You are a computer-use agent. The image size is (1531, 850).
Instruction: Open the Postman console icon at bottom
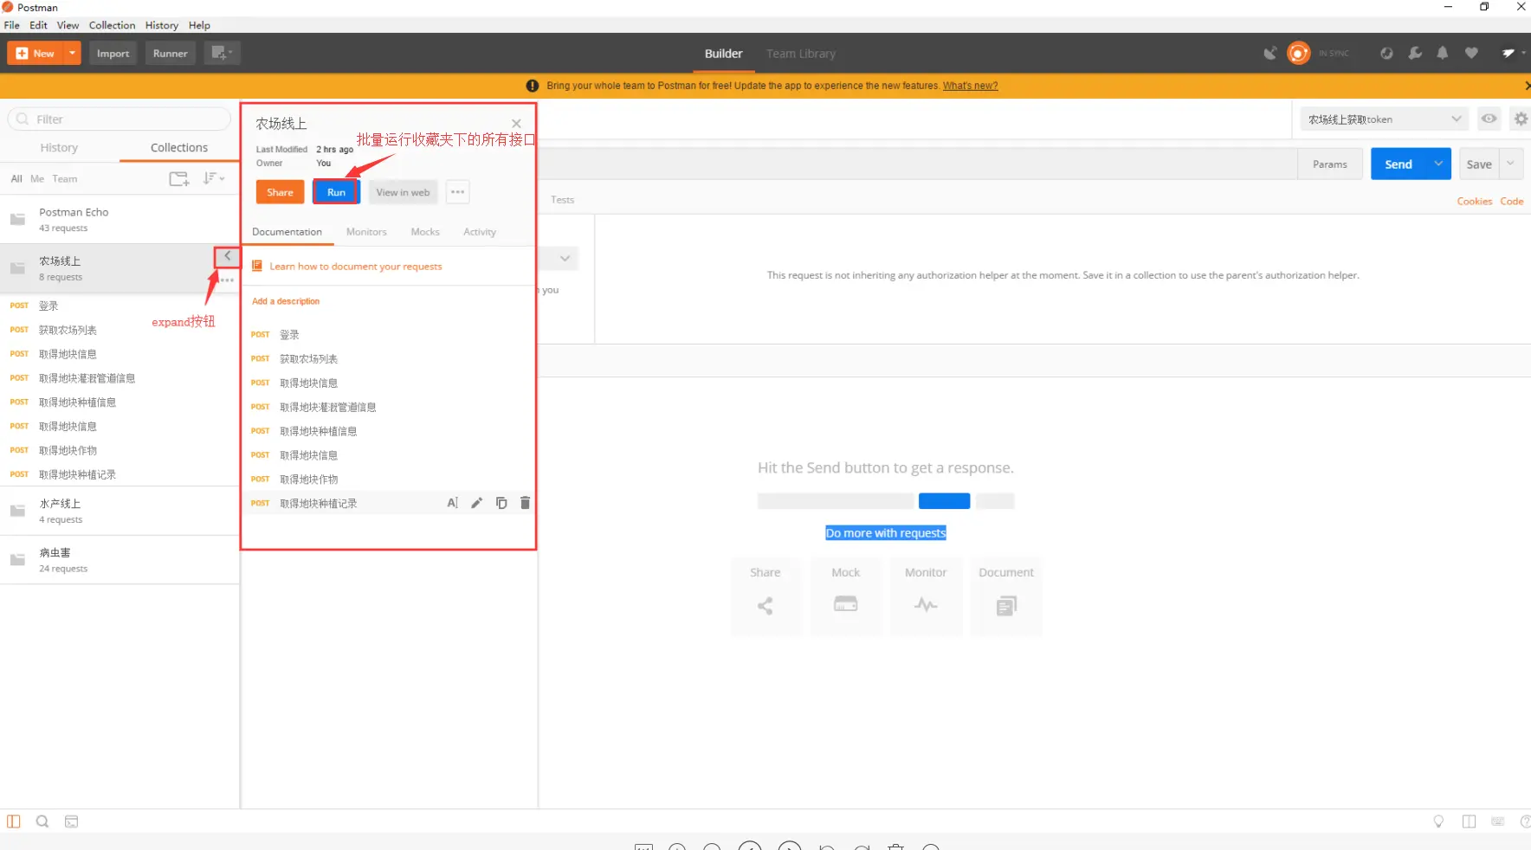(72, 821)
